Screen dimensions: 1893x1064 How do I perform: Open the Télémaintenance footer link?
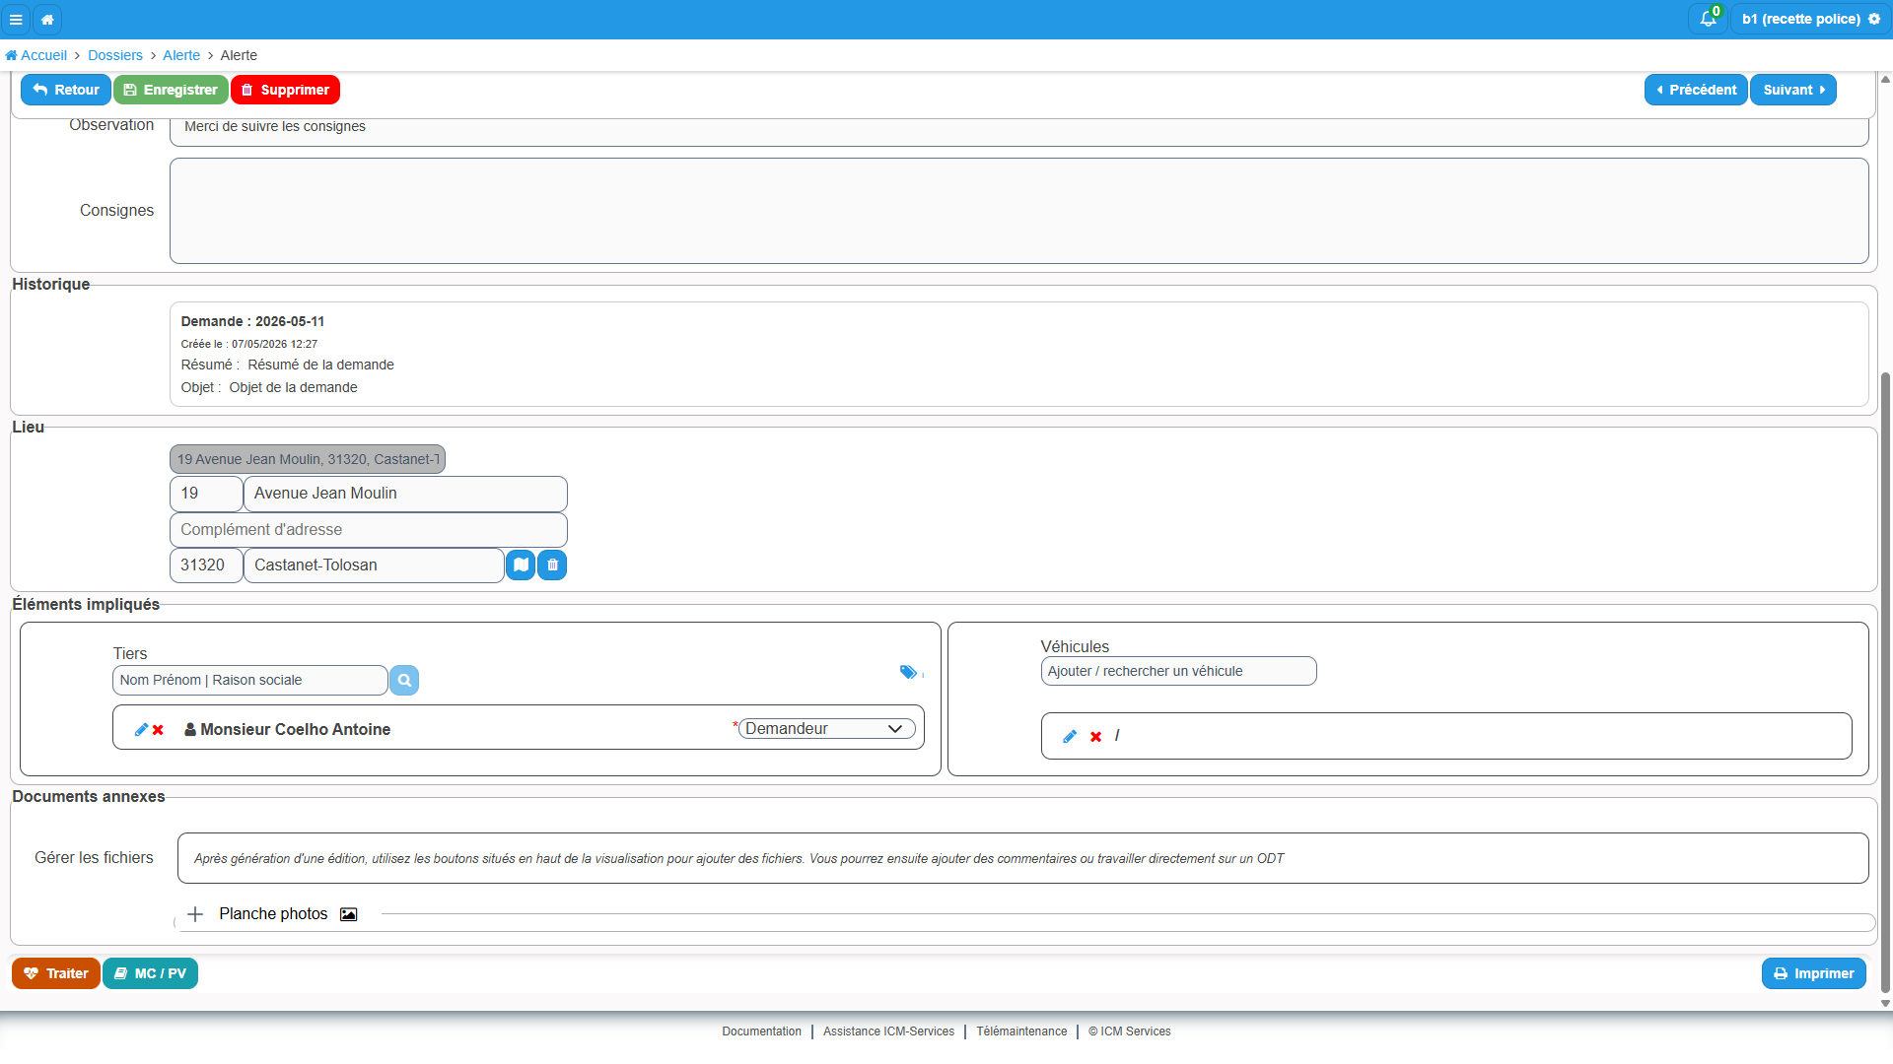point(1021,1032)
